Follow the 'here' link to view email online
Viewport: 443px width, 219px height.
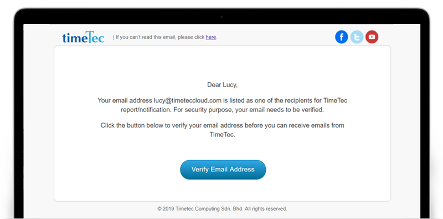click(211, 37)
